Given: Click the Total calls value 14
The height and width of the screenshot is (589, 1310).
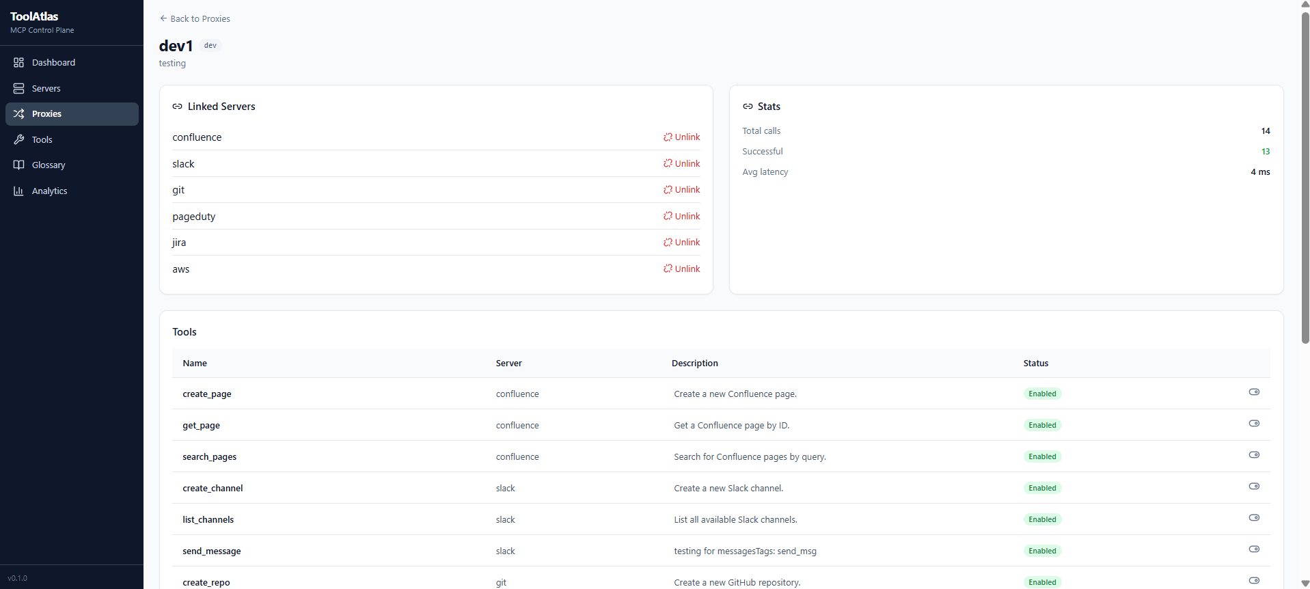Looking at the screenshot, I should pos(1266,131).
